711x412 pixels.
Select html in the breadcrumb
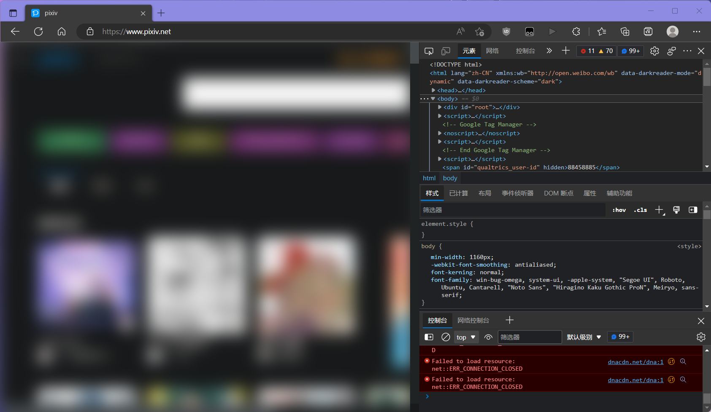tap(429, 178)
